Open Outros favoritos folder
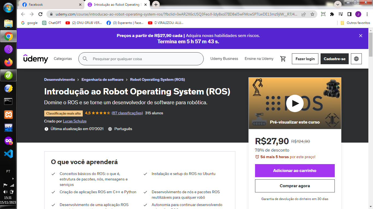This screenshot has height=209, width=373. coord(355,23)
